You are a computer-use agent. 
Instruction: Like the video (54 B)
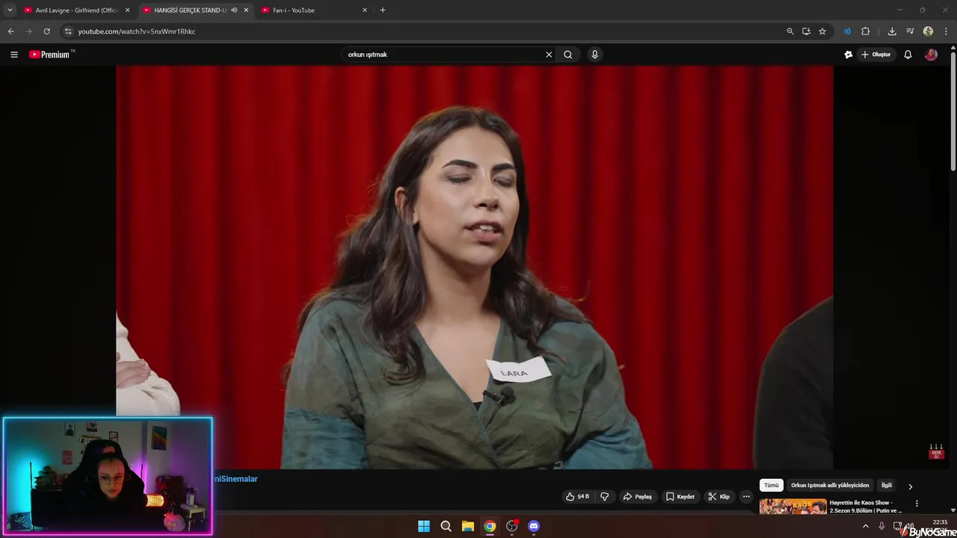pos(577,496)
